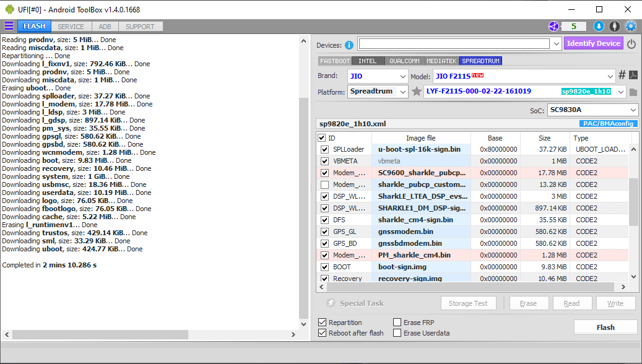Click the sp9820e_1h10.xml file name
642x364 pixels.
point(352,124)
